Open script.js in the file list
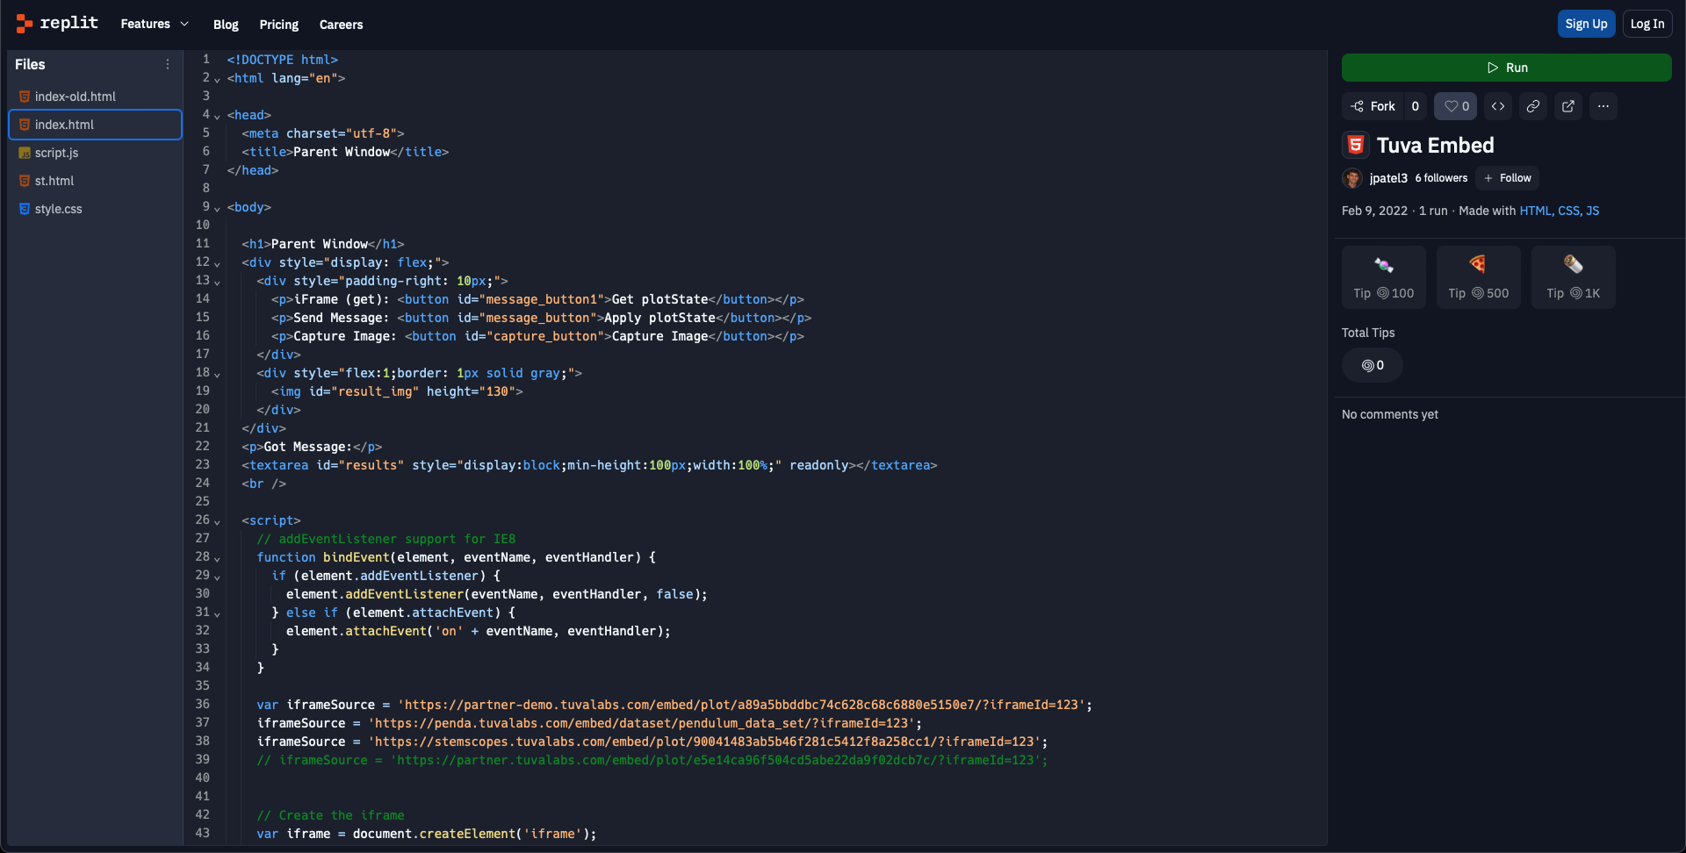Screen dimensions: 1686x853 pyautogui.click(x=95, y=153)
